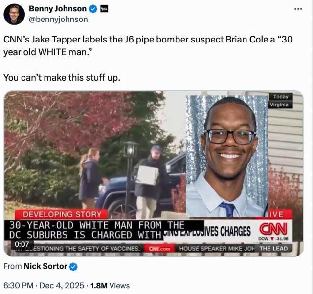Click the Dec 4, 2025 date
This screenshot has height=294, width=313.
point(62,286)
